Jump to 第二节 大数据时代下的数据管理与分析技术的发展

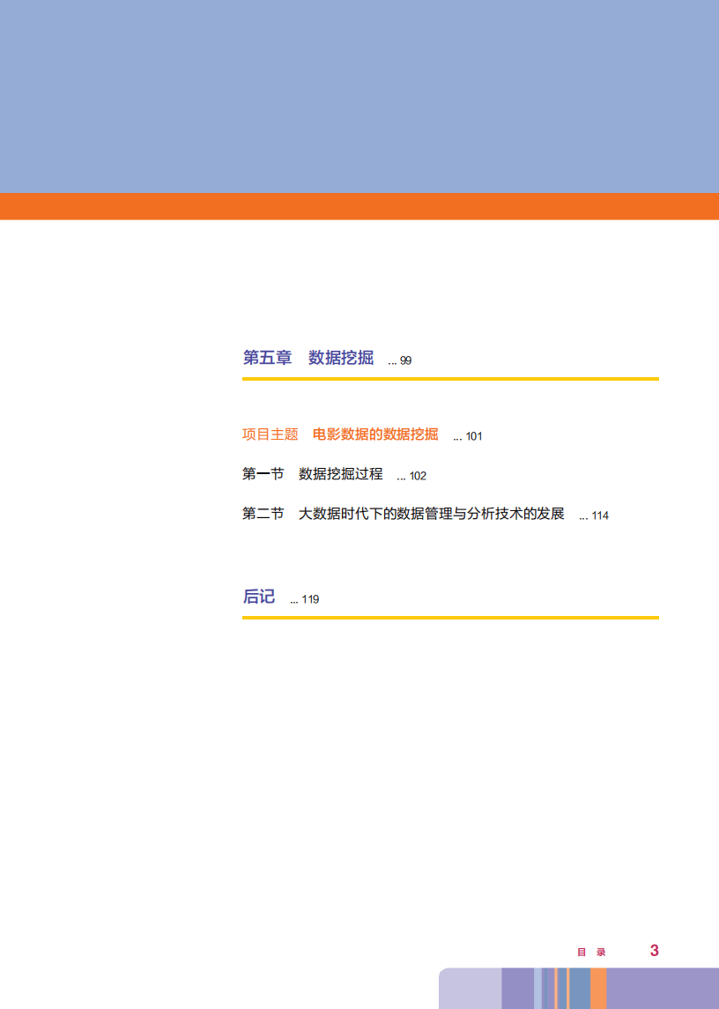pos(403,514)
